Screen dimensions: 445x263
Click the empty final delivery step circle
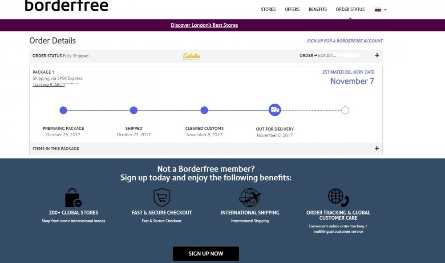[345, 110]
